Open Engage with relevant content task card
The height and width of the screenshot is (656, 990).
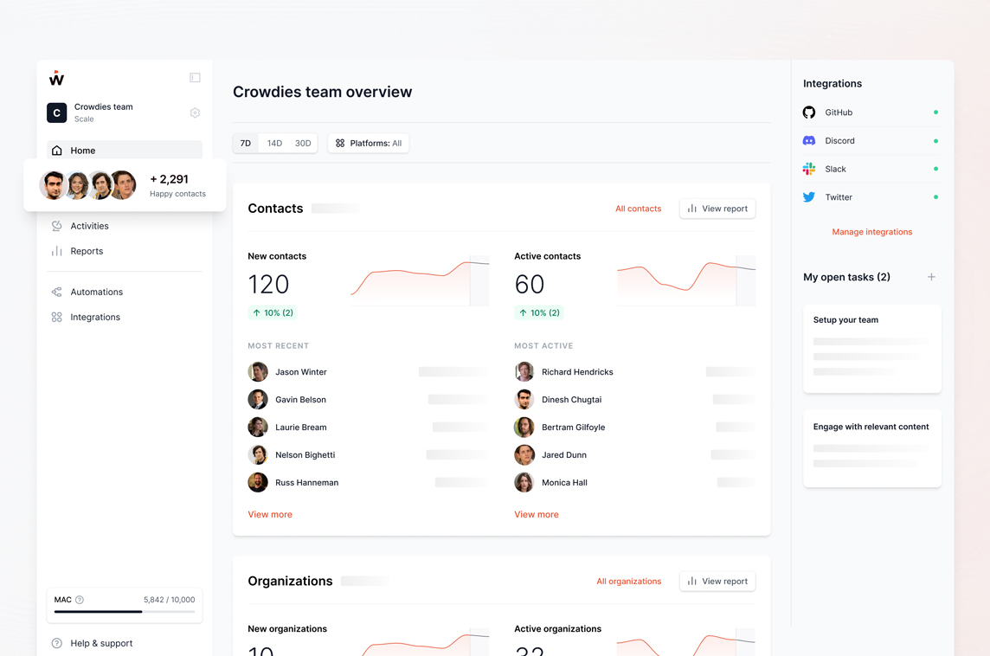pyautogui.click(x=872, y=448)
